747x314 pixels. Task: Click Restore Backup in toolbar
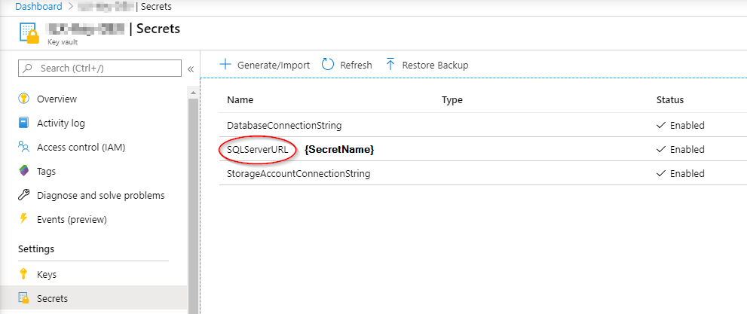click(427, 65)
